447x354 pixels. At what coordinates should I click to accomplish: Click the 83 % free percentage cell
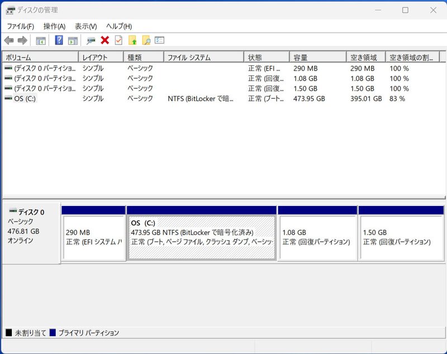click(x=397, y=98)
